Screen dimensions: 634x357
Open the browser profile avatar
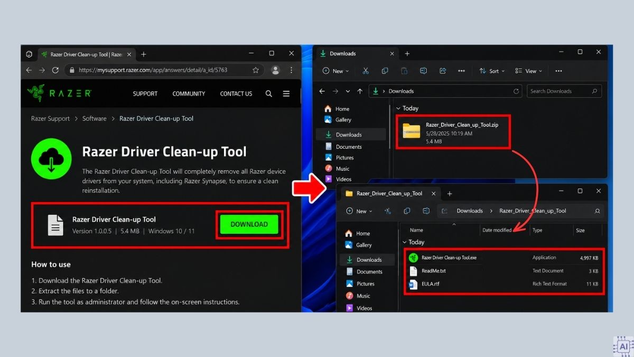[x=275, y=70]
